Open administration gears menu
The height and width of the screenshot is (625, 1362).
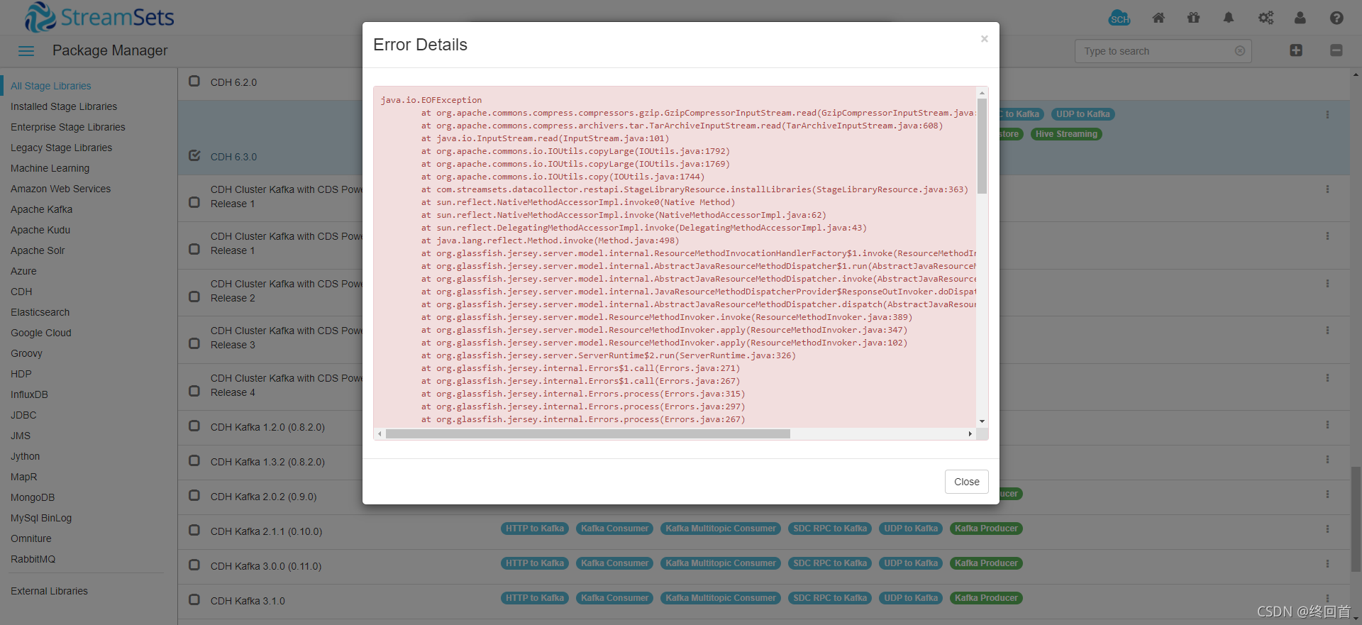tap(1266, 18)
